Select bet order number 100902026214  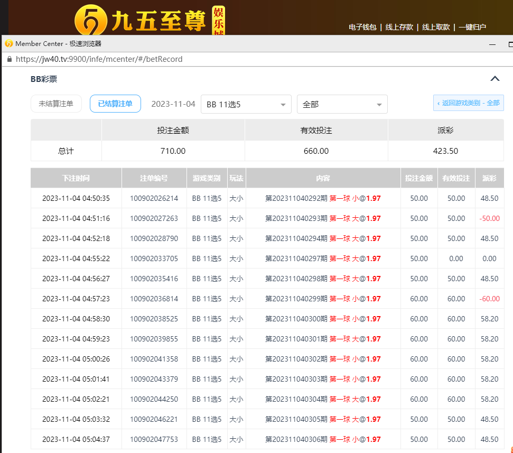(x=154, y=198)
